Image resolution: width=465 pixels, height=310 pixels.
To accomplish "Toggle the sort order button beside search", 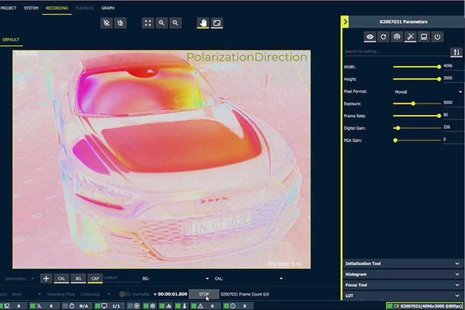I will (x=456, y=52).
